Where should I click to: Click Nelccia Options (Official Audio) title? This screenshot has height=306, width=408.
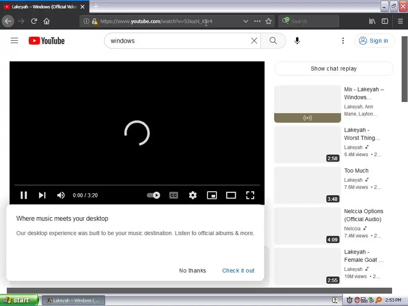(x=363, y=215)
